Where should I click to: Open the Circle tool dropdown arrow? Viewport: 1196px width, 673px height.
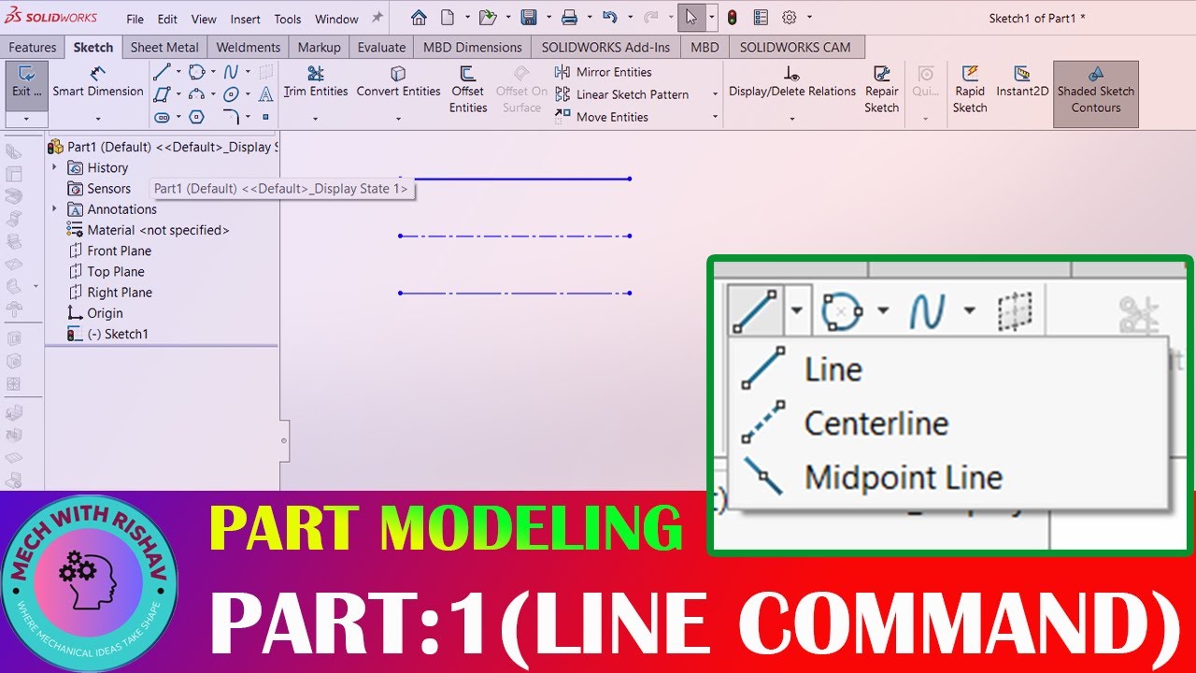click(x=212, y=72)
